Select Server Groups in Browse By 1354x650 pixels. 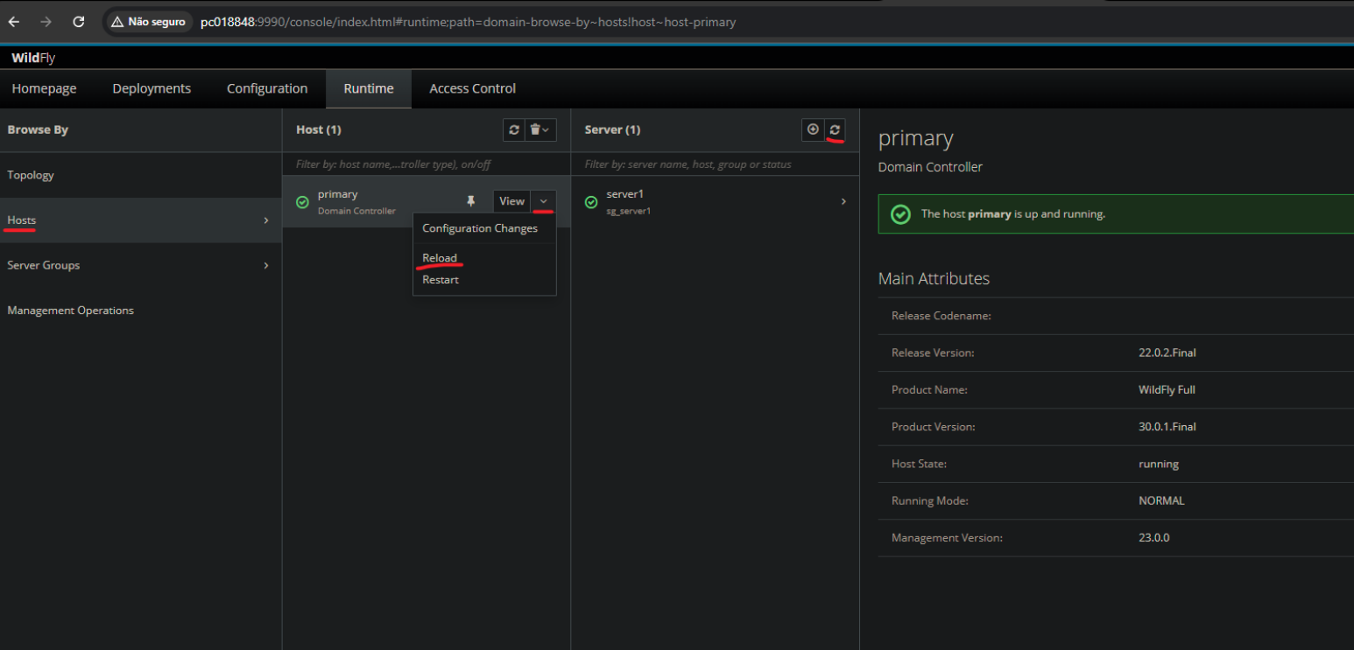pyautogui.click(x=140, y=265)
